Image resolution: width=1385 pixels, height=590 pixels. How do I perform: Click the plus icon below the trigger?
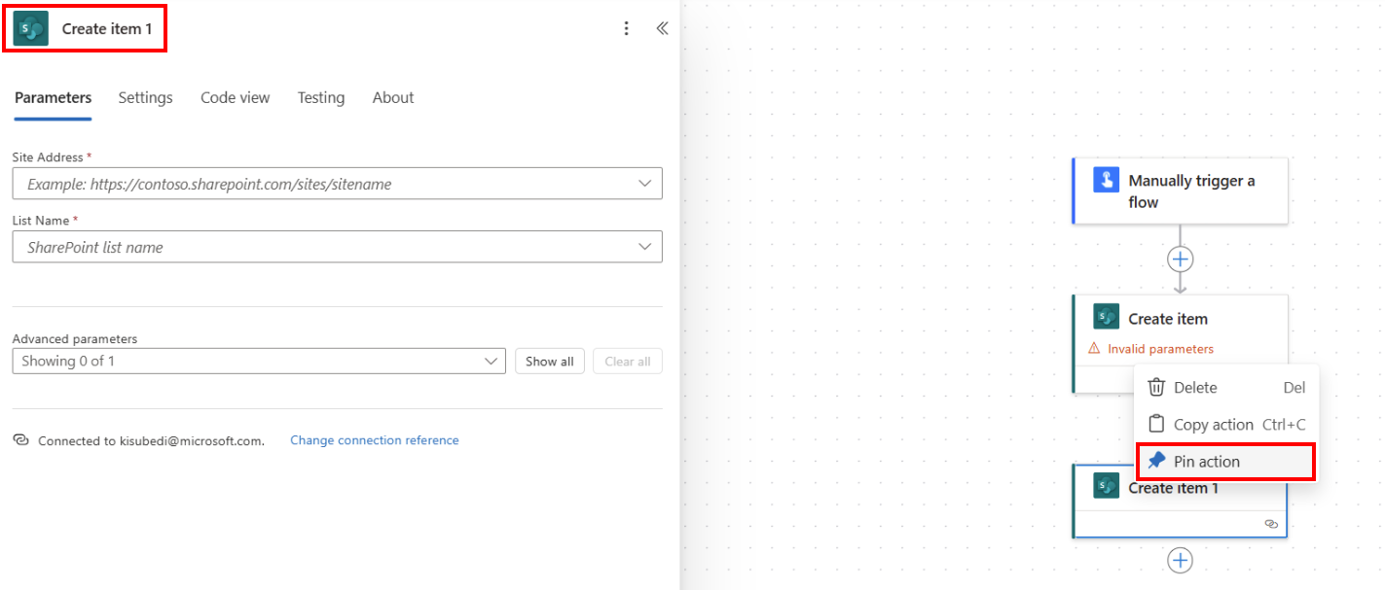[1180, 259]
